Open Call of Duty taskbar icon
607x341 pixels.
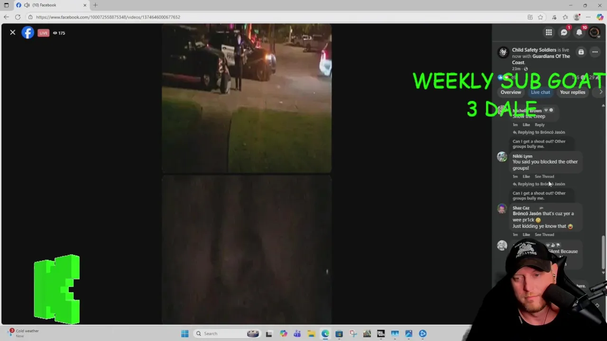(381, 333)
